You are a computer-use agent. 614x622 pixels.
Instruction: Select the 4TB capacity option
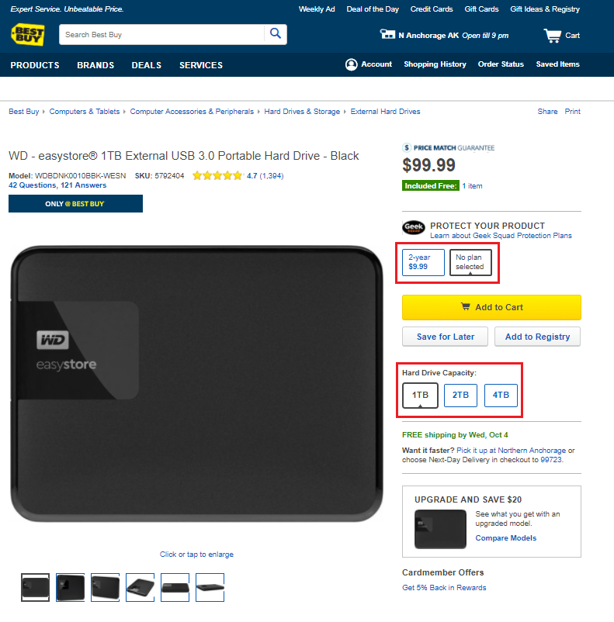(x=501, y=395)
